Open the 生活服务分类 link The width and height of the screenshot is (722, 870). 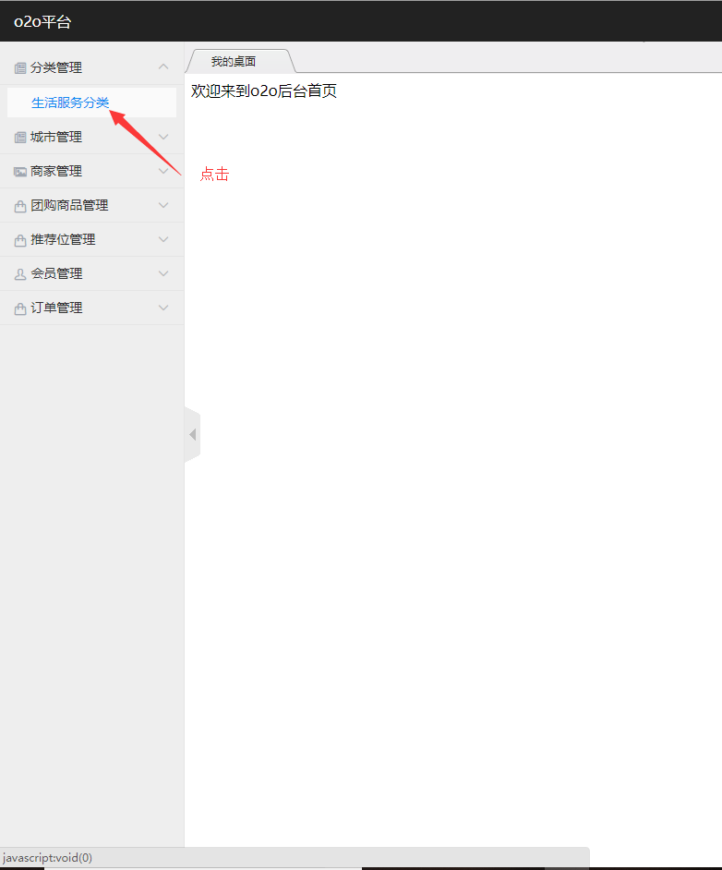70,103
